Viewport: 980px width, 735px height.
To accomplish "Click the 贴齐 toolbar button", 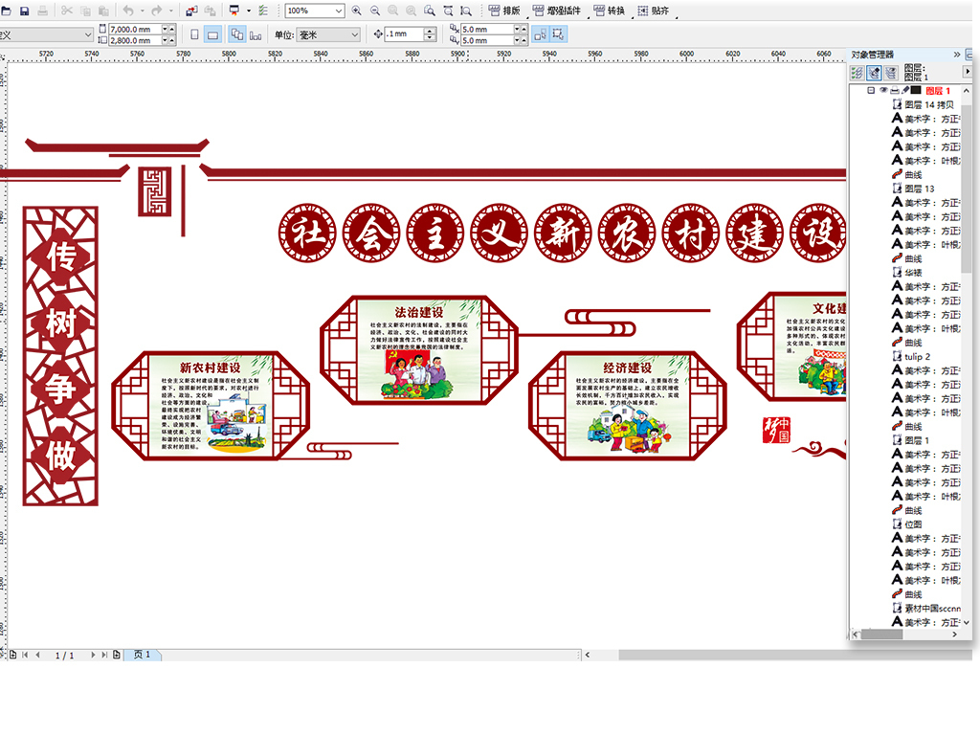I will coord(654,11).
